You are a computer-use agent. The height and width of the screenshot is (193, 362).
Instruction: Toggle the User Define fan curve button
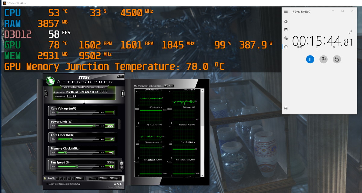(x=122, y=165)
